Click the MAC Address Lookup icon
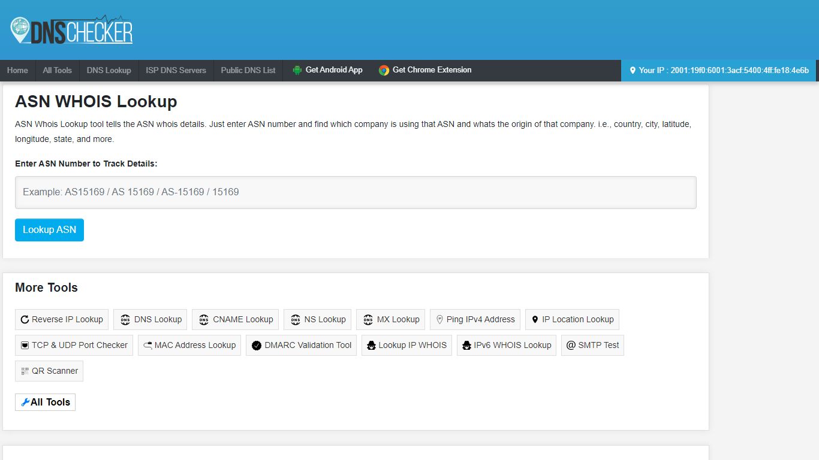819x460 pixels. pyautogui.click(x=147, y=346)
